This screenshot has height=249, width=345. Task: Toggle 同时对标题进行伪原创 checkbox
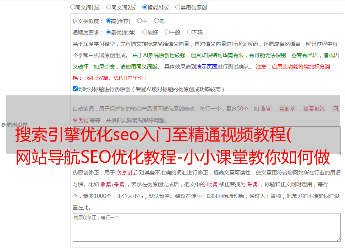(x=75, y=89)
